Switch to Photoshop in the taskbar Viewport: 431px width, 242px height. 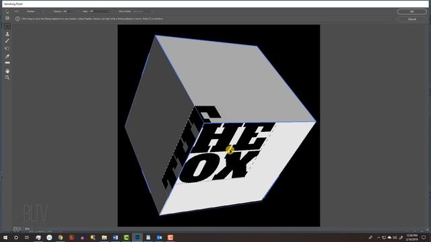137,237
